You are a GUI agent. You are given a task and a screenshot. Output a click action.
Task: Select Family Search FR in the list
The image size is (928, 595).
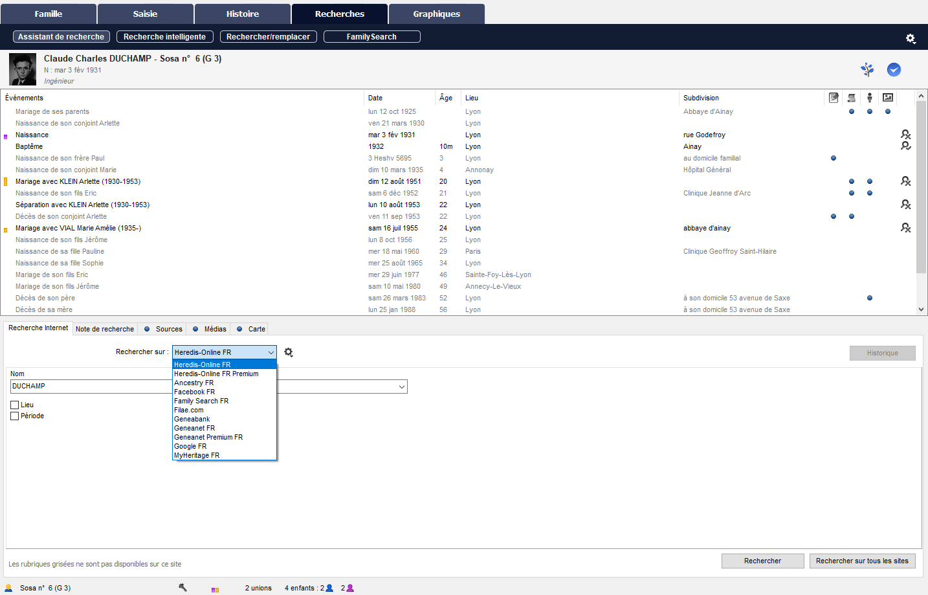[225, 401]
